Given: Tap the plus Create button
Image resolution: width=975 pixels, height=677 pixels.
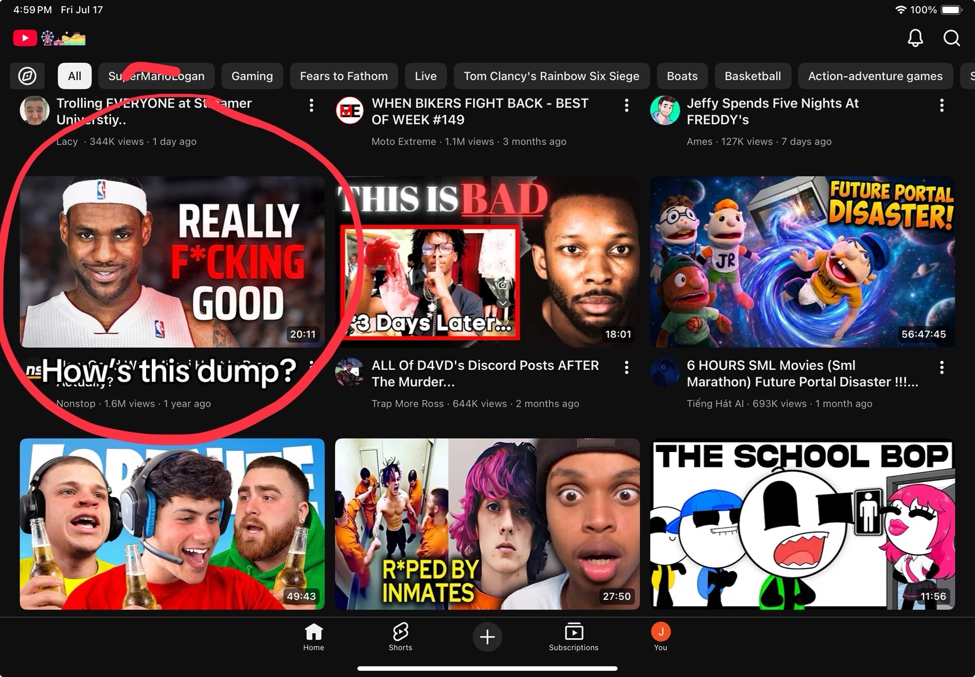Looking at the screenshot, I should pyautogui.click(x=487, y=637).
